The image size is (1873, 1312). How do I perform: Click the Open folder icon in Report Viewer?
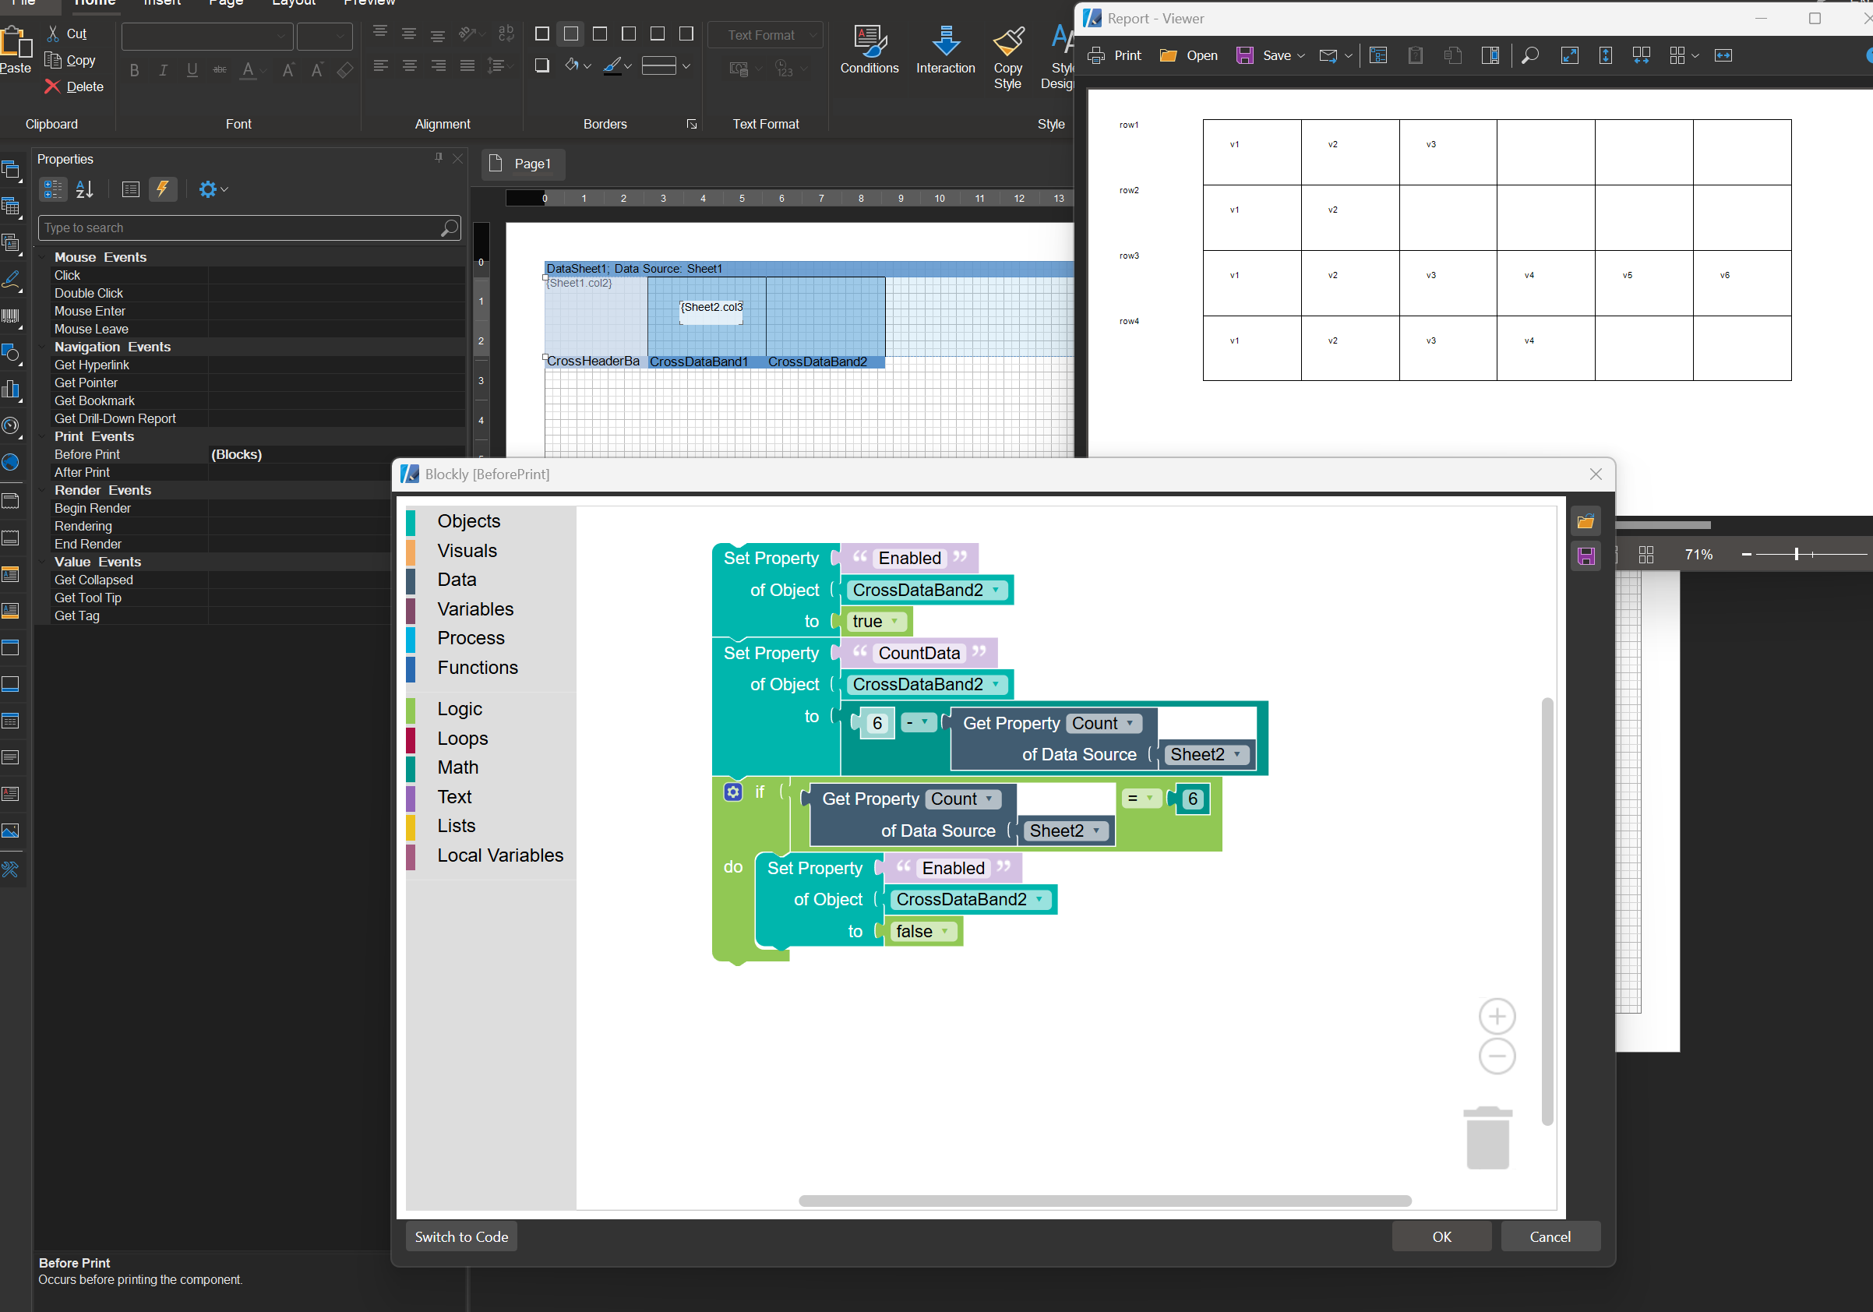1168,55
